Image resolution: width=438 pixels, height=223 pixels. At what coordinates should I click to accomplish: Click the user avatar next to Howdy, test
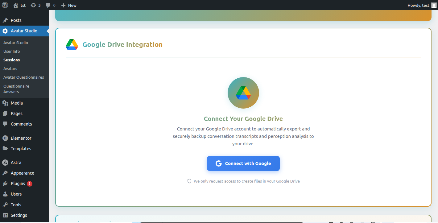coord(434,5)
